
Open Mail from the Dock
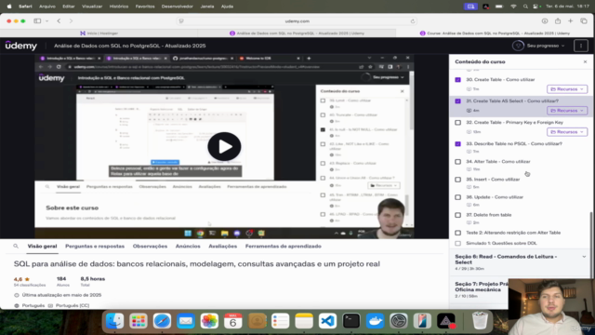[186, 321]
